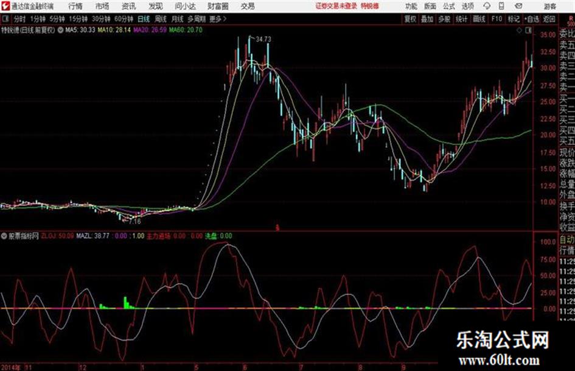575x371 pixels.
Task: Click the ZLCJ 50.09 indicator value
Action: point(57,236)
